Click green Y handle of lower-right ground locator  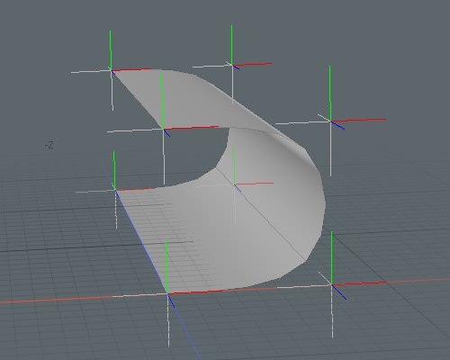[331, 258]
